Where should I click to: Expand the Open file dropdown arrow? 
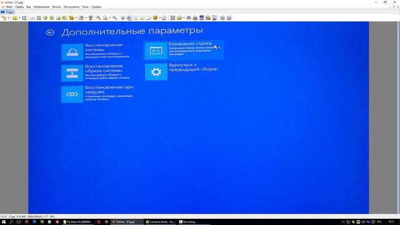19,18
